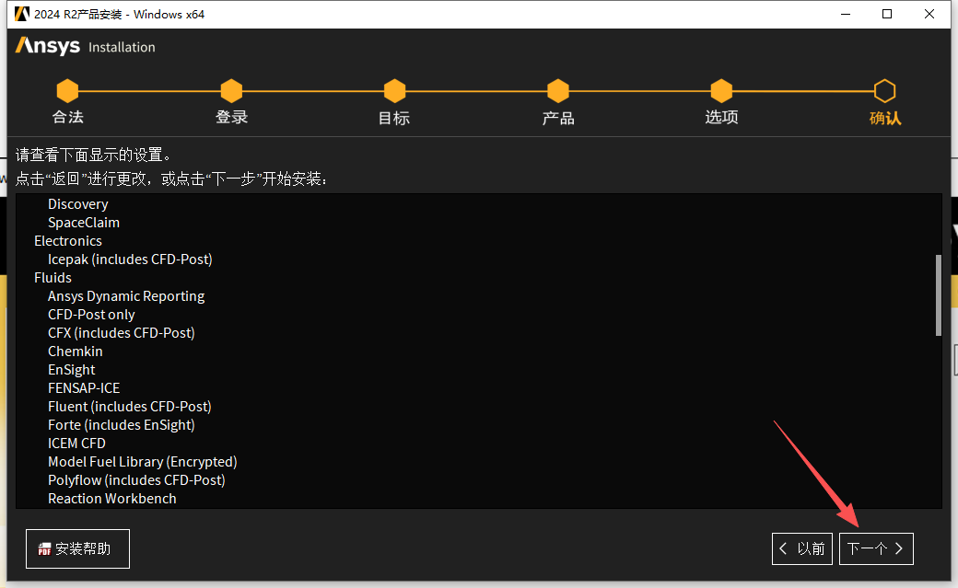Viewport: 958px width, 588px height.
Task: Click the 产品 step hexagon icon
Action: [558, 92]
